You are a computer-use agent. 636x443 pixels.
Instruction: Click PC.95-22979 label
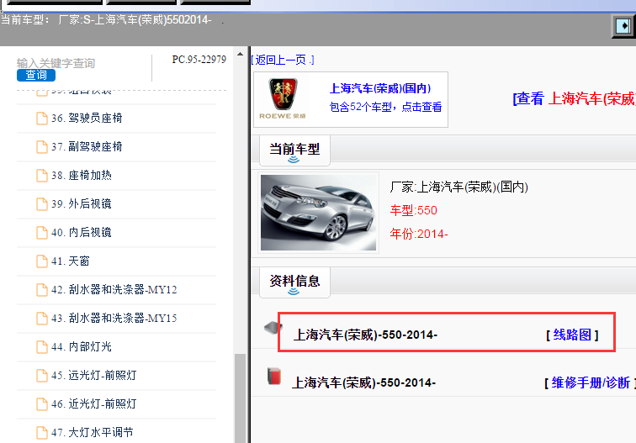pos(199,60)
